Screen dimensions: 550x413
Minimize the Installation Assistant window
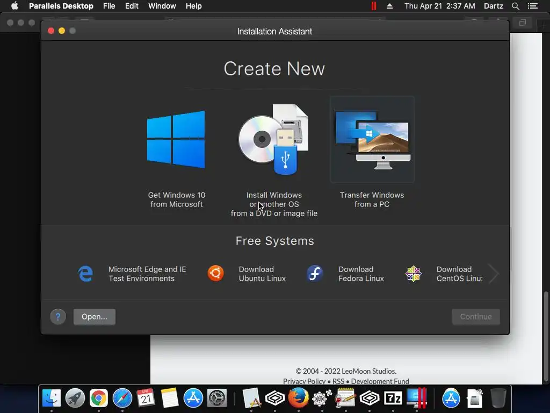(x=62, y=31)
